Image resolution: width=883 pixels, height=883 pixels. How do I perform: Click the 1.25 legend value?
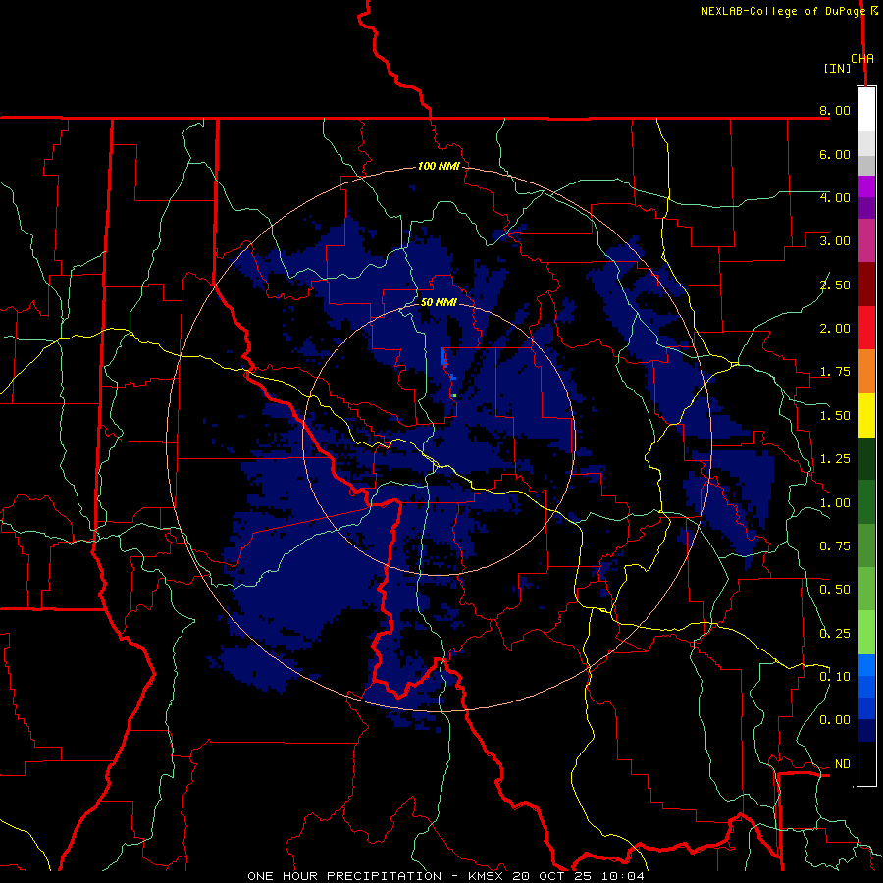(x=835, y=459)
